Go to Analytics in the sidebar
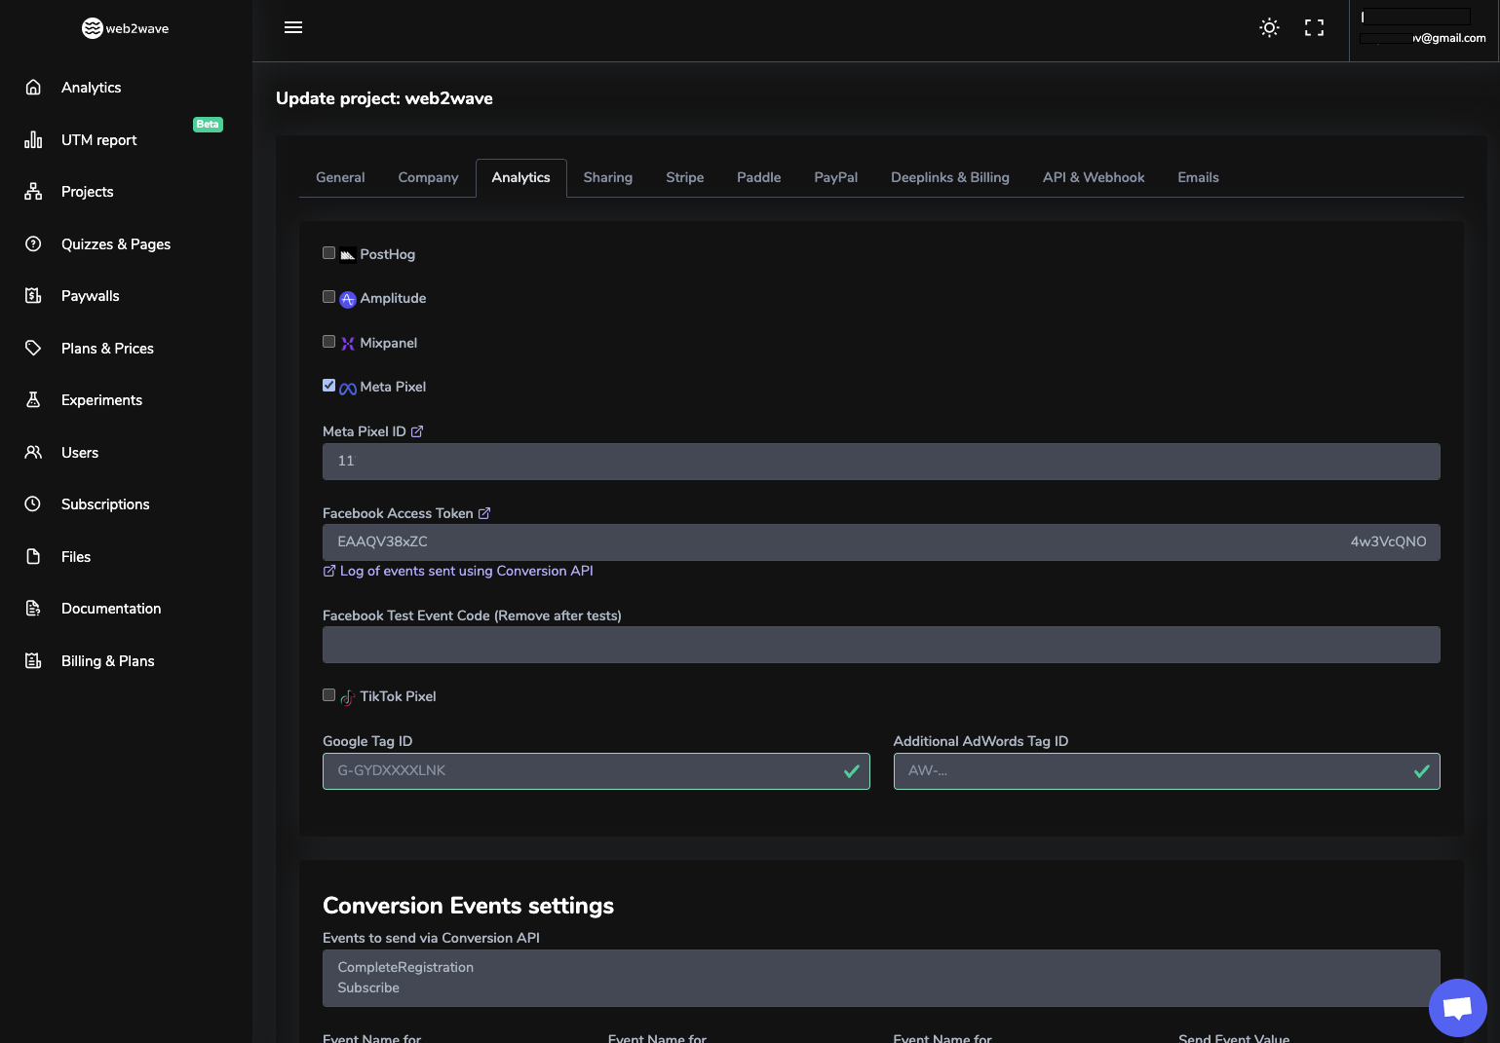The width and height of the screenshot is (1500, 1043). [x=92, y=88]
